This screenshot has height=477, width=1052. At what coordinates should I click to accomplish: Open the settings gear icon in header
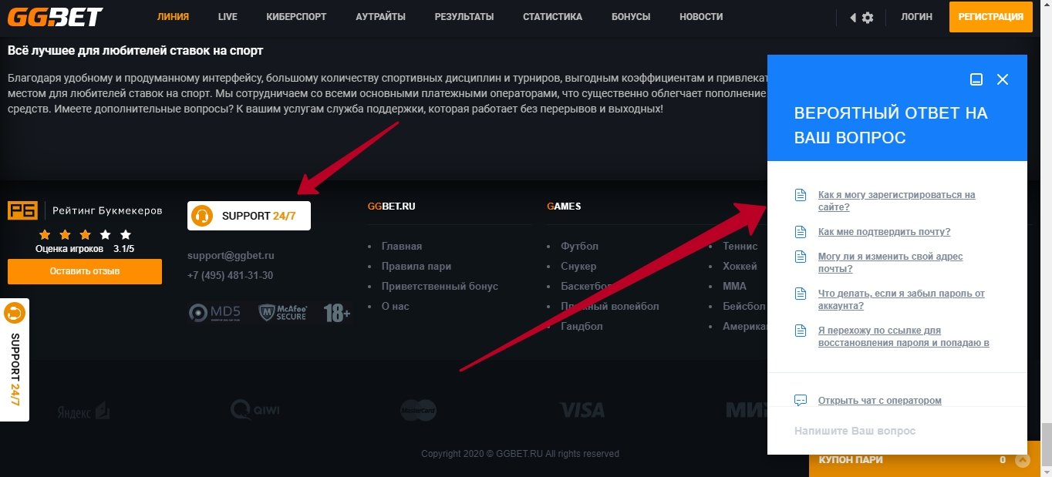tap(868, 17)
